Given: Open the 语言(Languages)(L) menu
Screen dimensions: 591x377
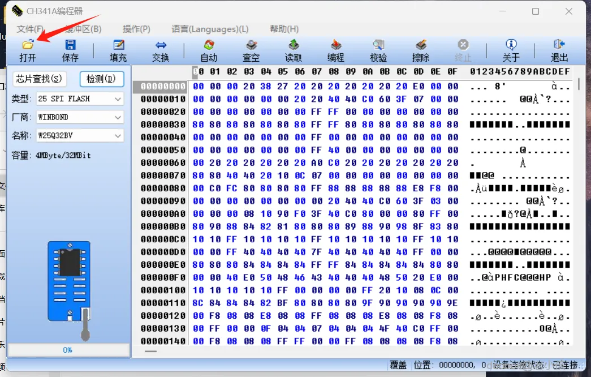Looking at the screenshot, I should click(x=210, y=29).
